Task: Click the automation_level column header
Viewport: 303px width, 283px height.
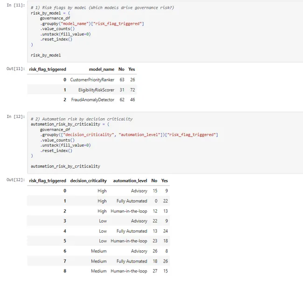Action: [x=130, y=181]
